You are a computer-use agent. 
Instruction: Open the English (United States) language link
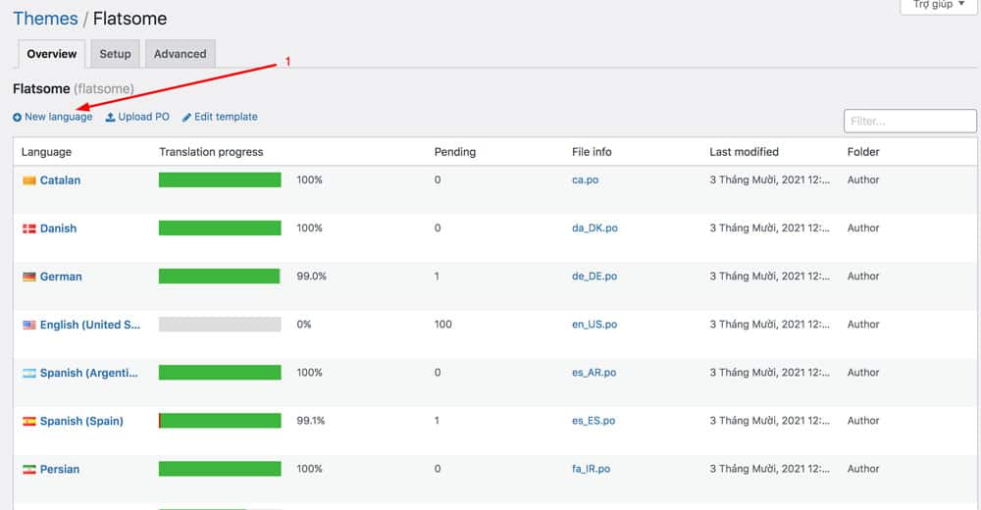coord(90,325)
